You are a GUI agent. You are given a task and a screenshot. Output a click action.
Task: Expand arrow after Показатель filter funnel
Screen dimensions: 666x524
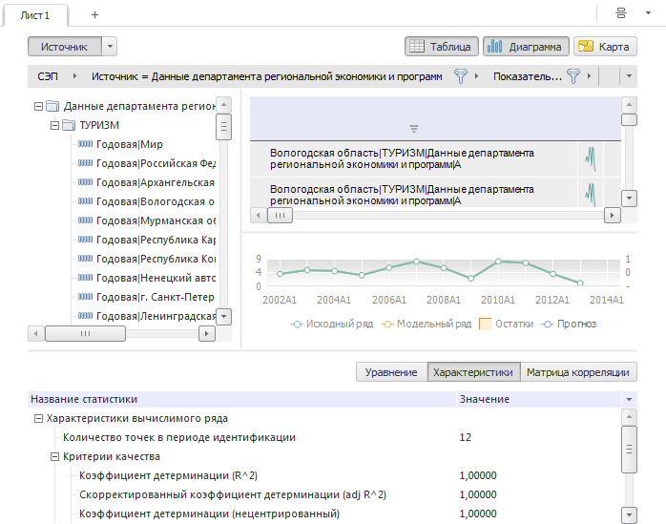(x=589, y=76)
